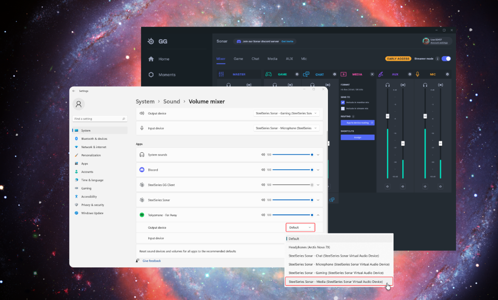The width and height of the screenshot is (498, 300).
Task: Collapse the Tokyomane - Far Away row
Action: (x=318, y=215)
